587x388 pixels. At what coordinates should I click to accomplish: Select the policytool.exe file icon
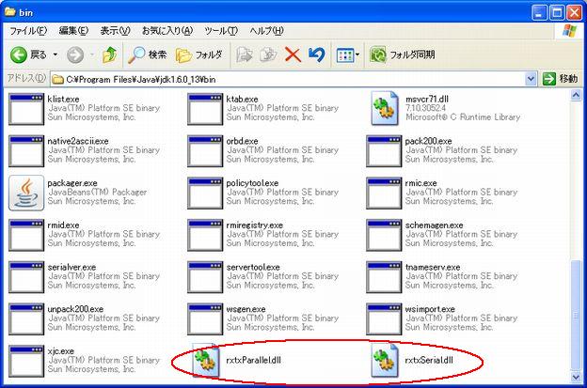click(205, 194)
